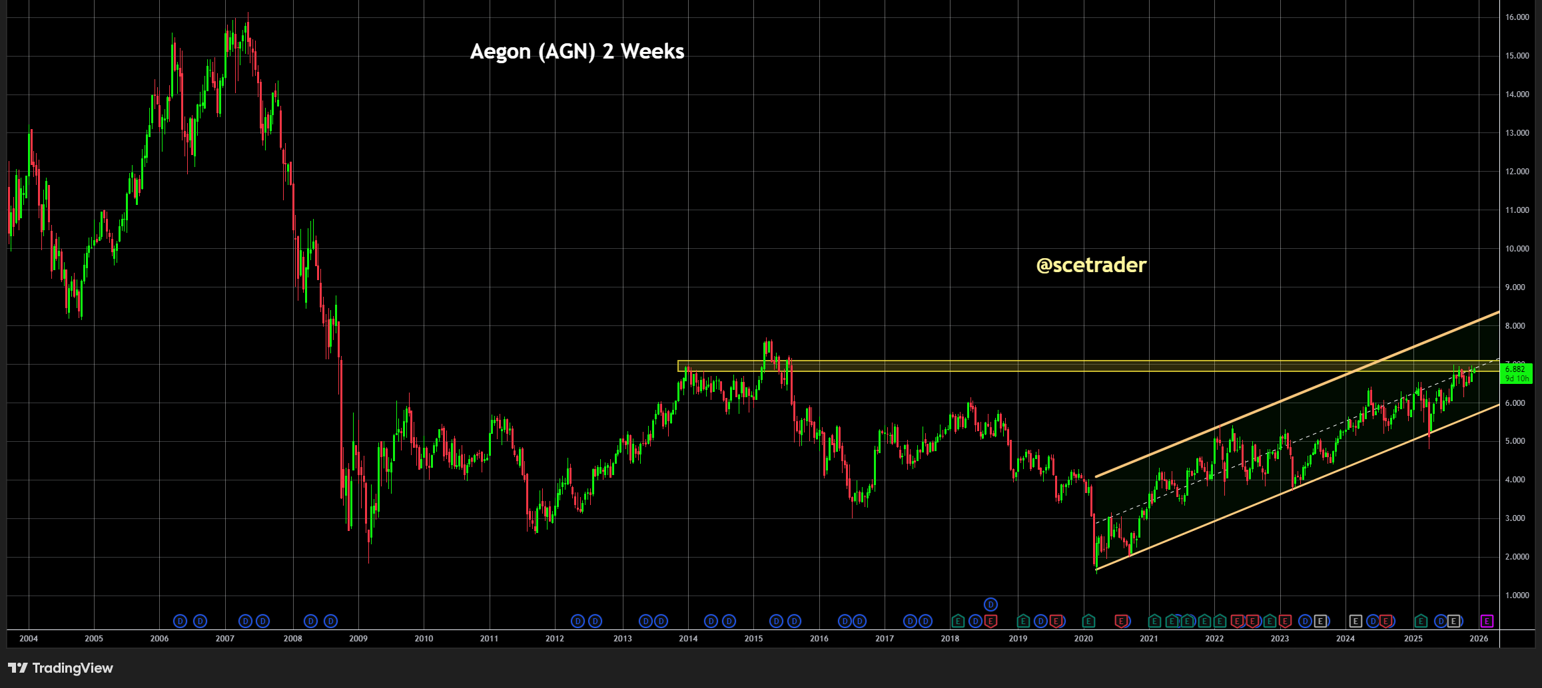Image resolution: width=1542 pixels, height=688 pixels.
Task: Click the first dividend marker of 2016
Action: coord(845,621)
